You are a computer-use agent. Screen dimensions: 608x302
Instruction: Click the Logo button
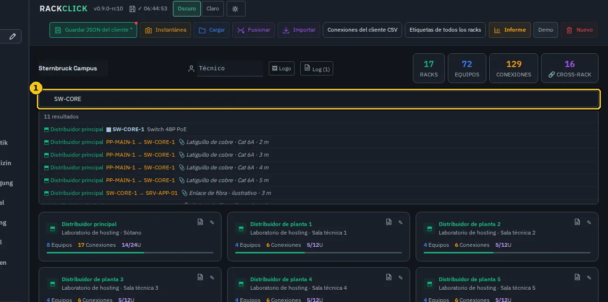(282, 68)
